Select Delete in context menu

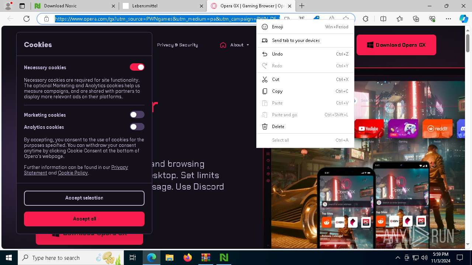point(305,127)
